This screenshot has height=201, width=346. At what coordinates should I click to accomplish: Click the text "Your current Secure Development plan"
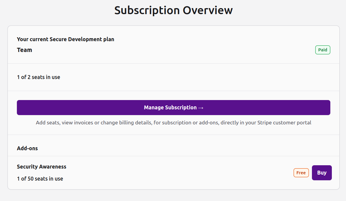pos(65,39)
